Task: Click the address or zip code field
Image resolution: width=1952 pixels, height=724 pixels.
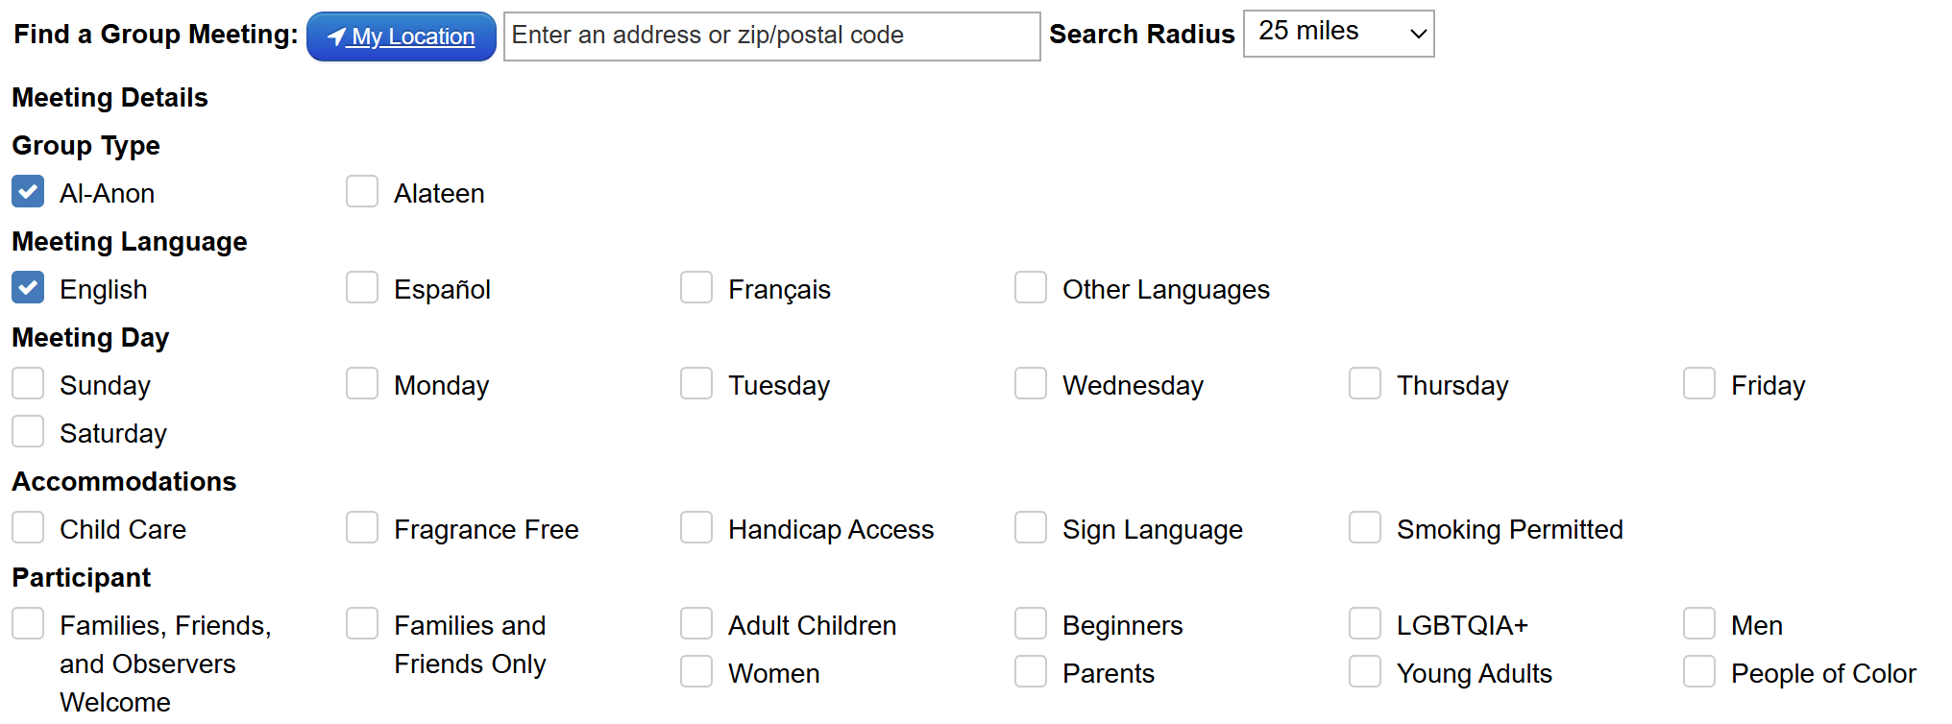Action: (x=770, y=36)
